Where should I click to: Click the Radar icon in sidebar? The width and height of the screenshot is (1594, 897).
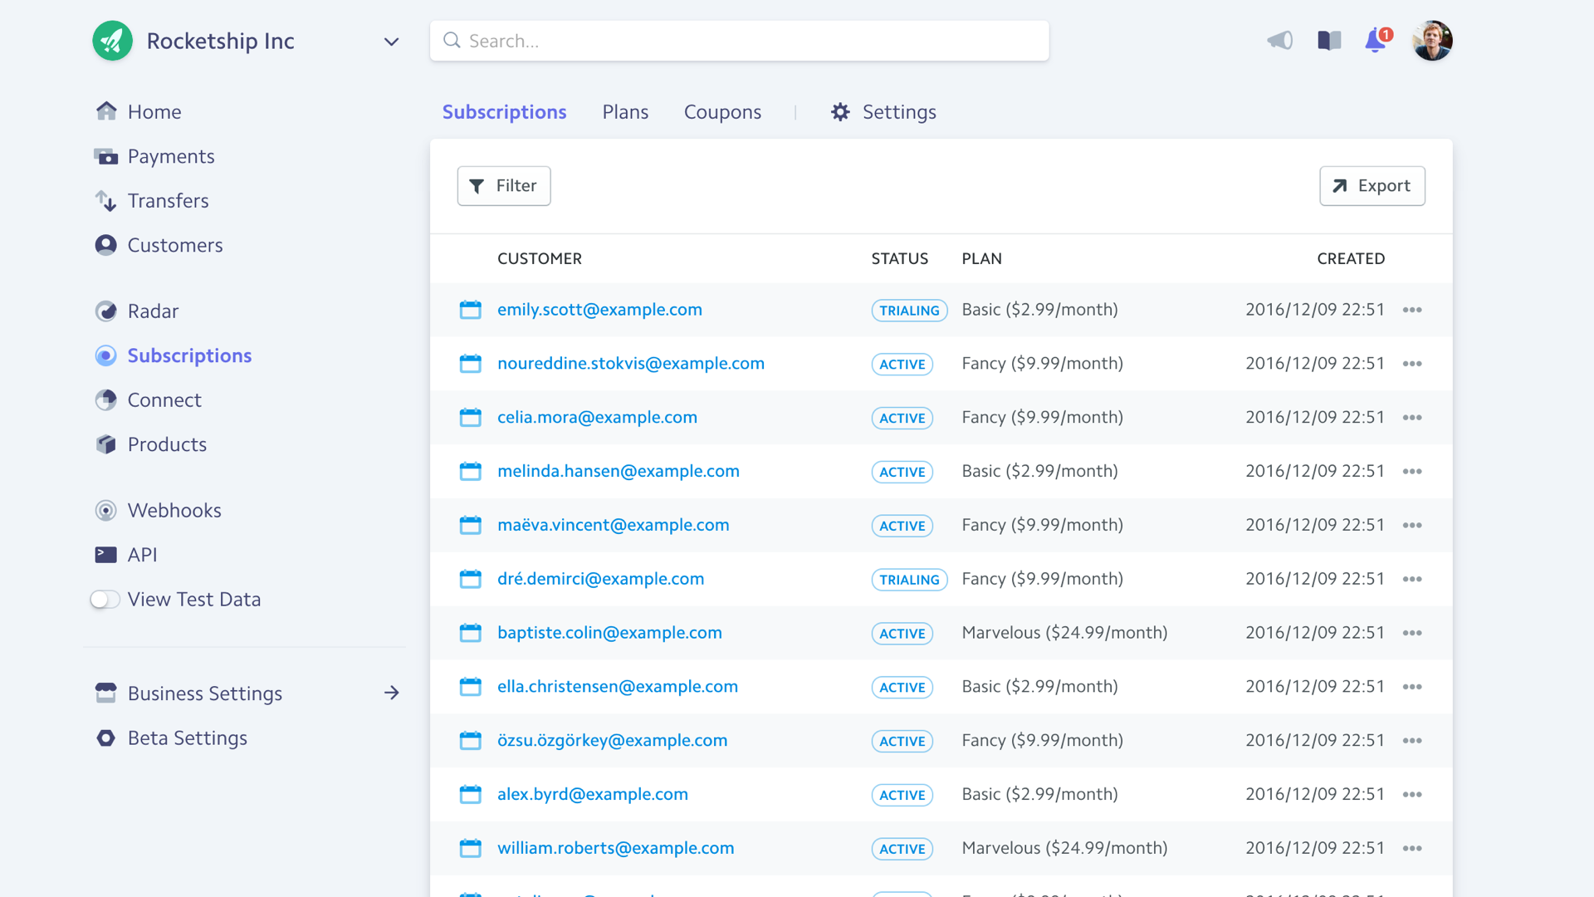point(105,311)
